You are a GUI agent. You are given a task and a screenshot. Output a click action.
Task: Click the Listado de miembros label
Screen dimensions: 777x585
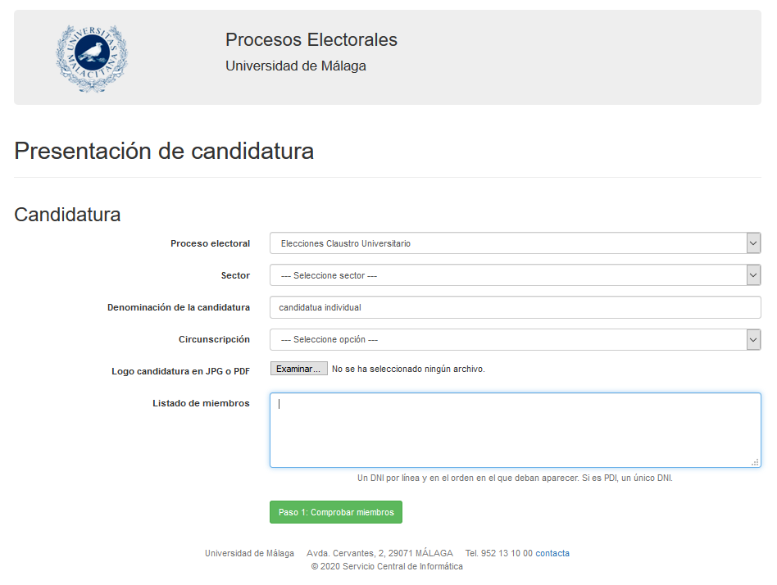click(x=201, y=403)
